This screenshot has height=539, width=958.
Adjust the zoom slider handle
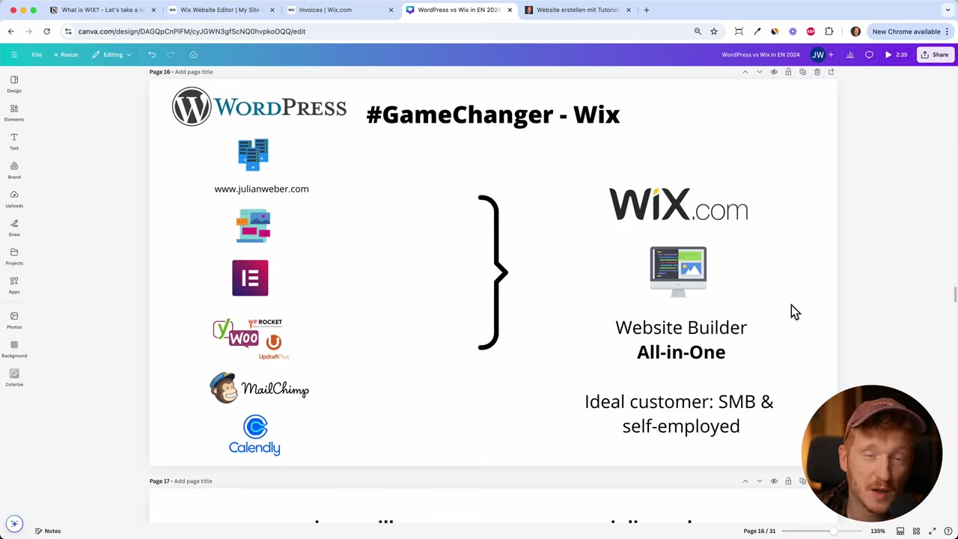point(833,532)
